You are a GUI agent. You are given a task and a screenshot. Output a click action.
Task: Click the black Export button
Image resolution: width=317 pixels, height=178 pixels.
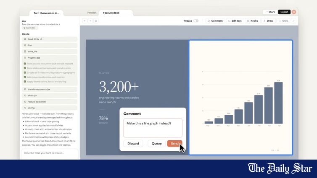(x=284, y=12)
